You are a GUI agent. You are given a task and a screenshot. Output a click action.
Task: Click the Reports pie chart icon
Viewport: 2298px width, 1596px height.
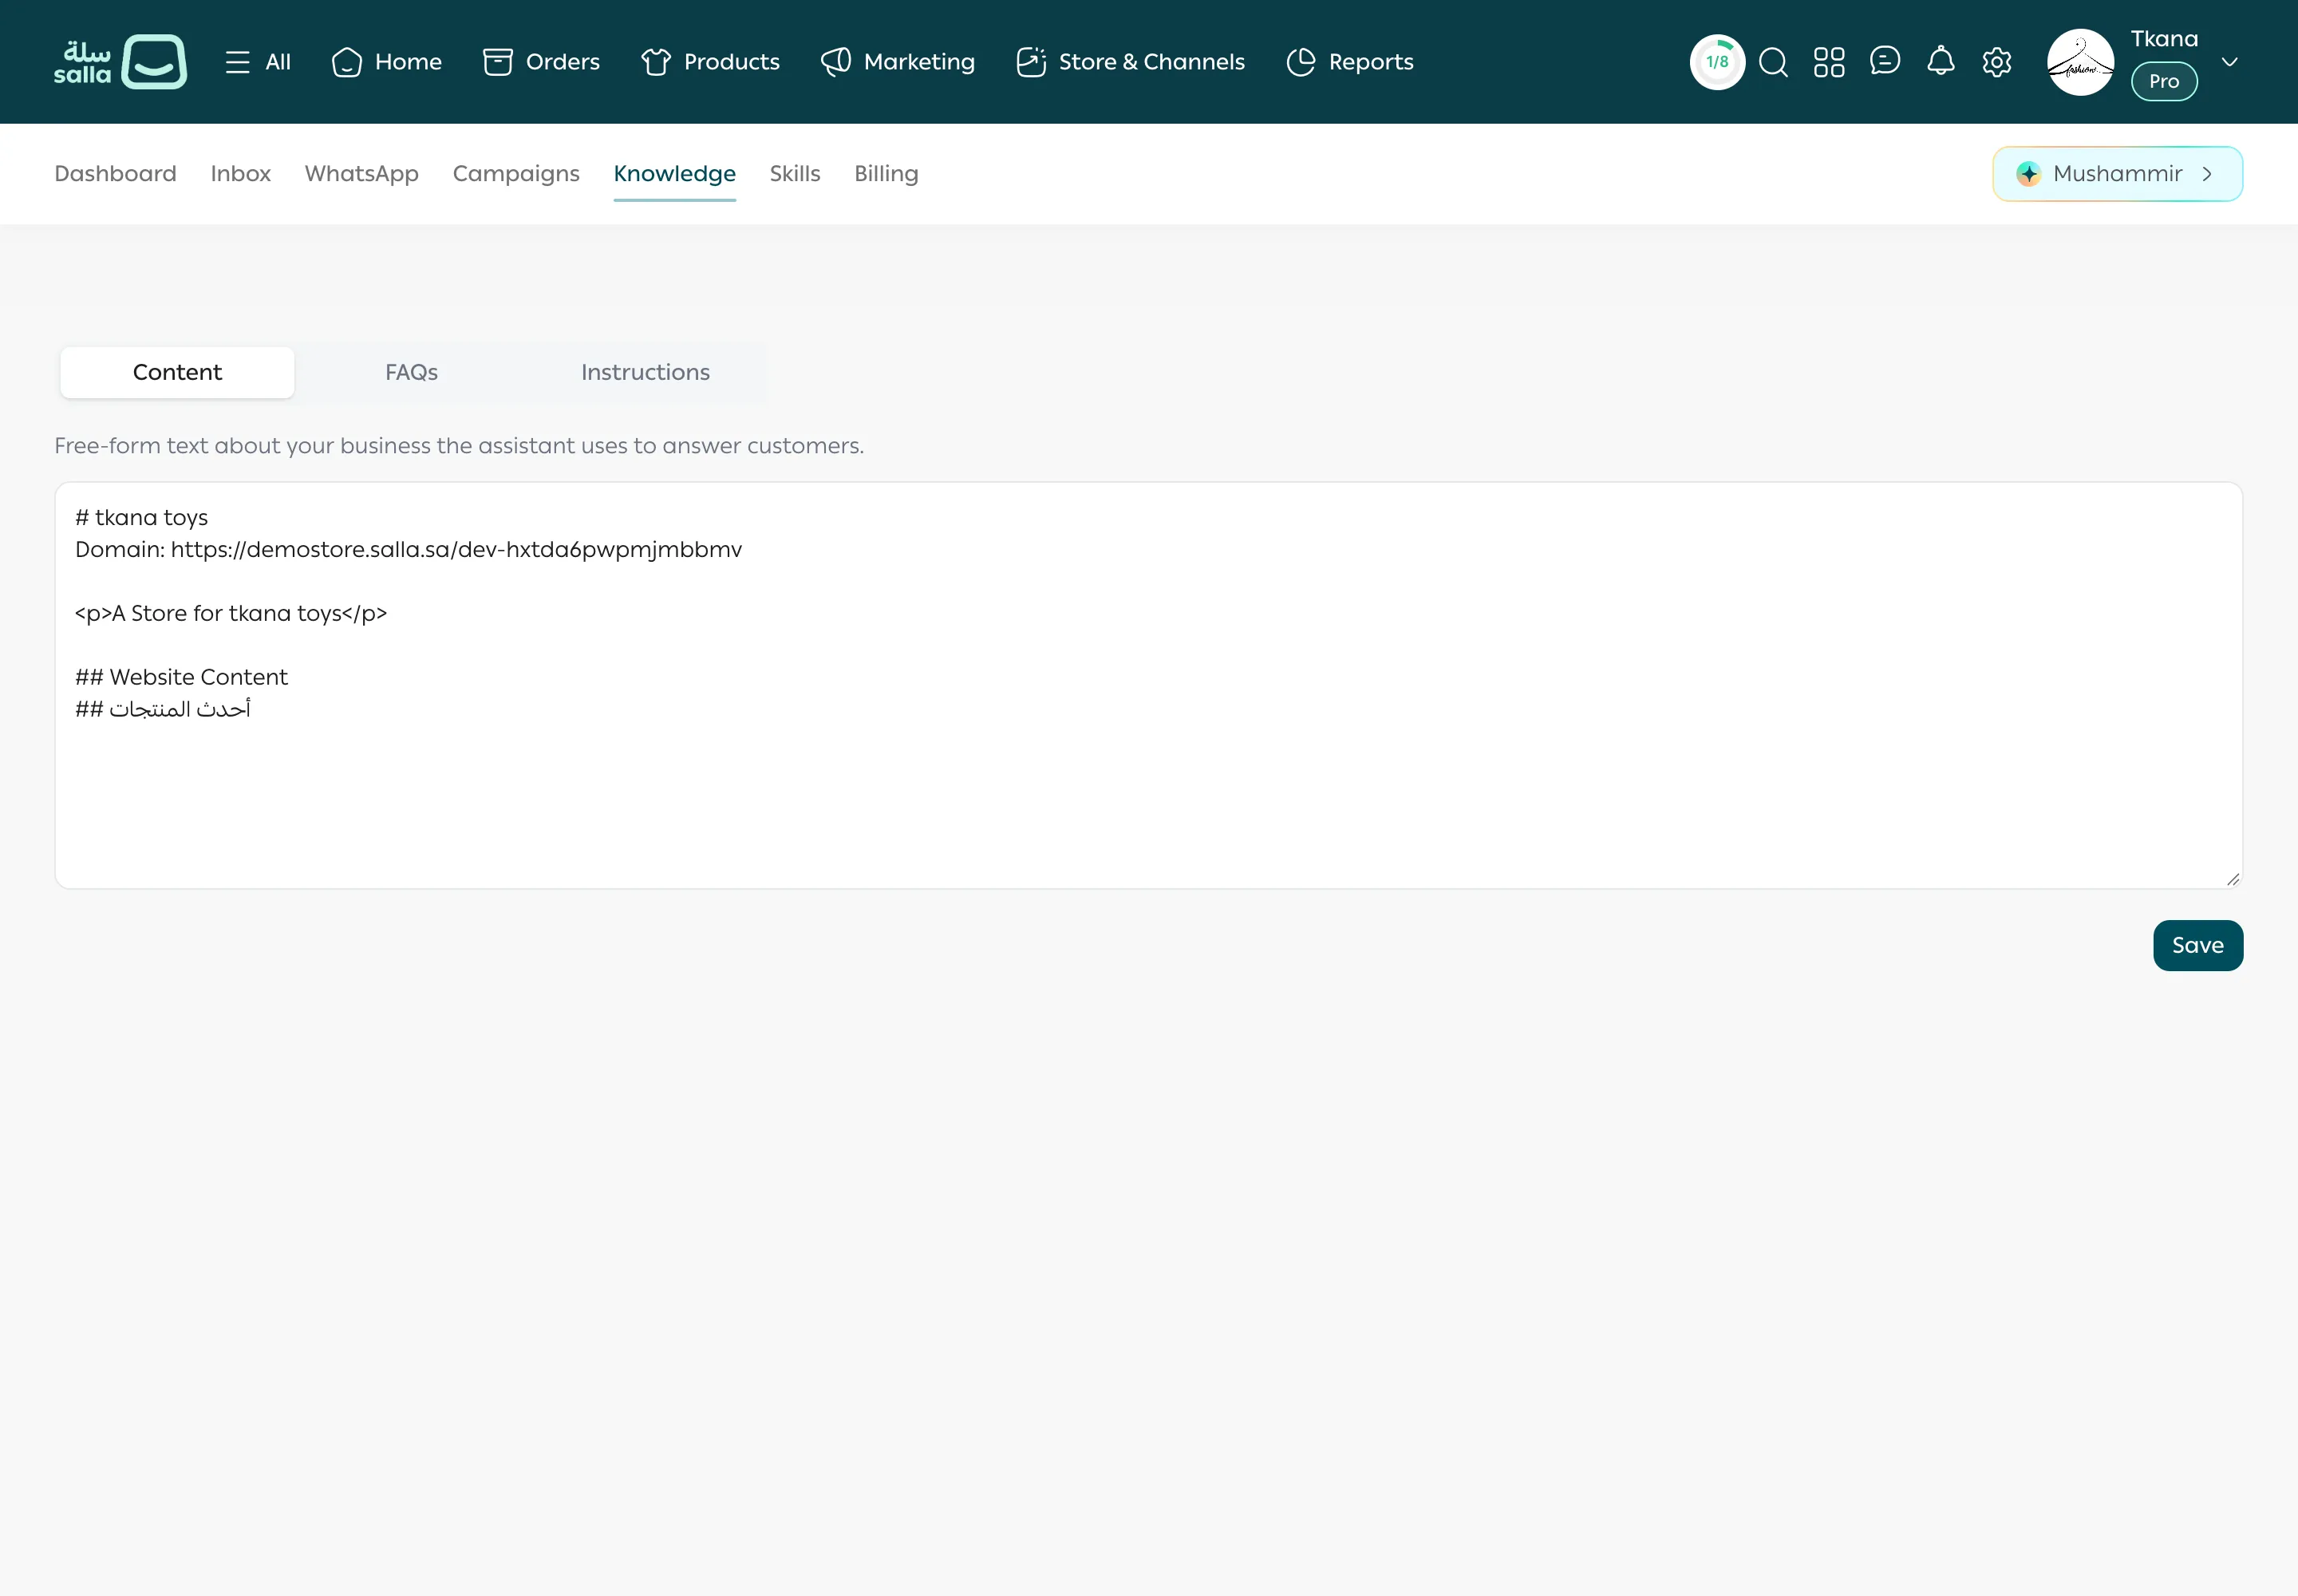1300,62
